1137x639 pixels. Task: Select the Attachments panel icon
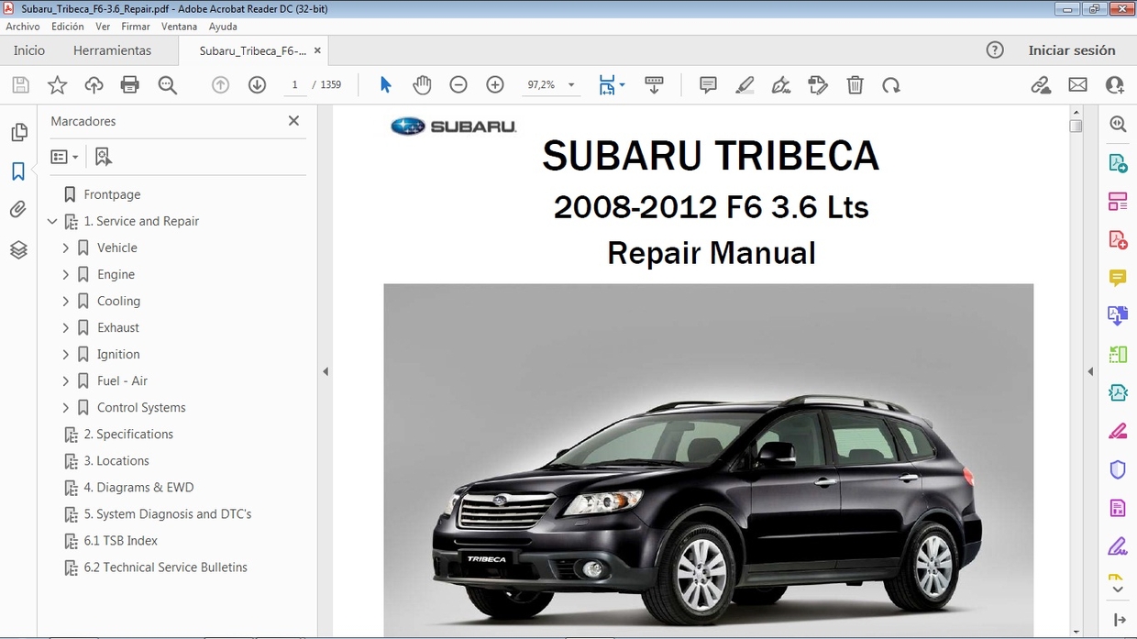pos(18,209)
